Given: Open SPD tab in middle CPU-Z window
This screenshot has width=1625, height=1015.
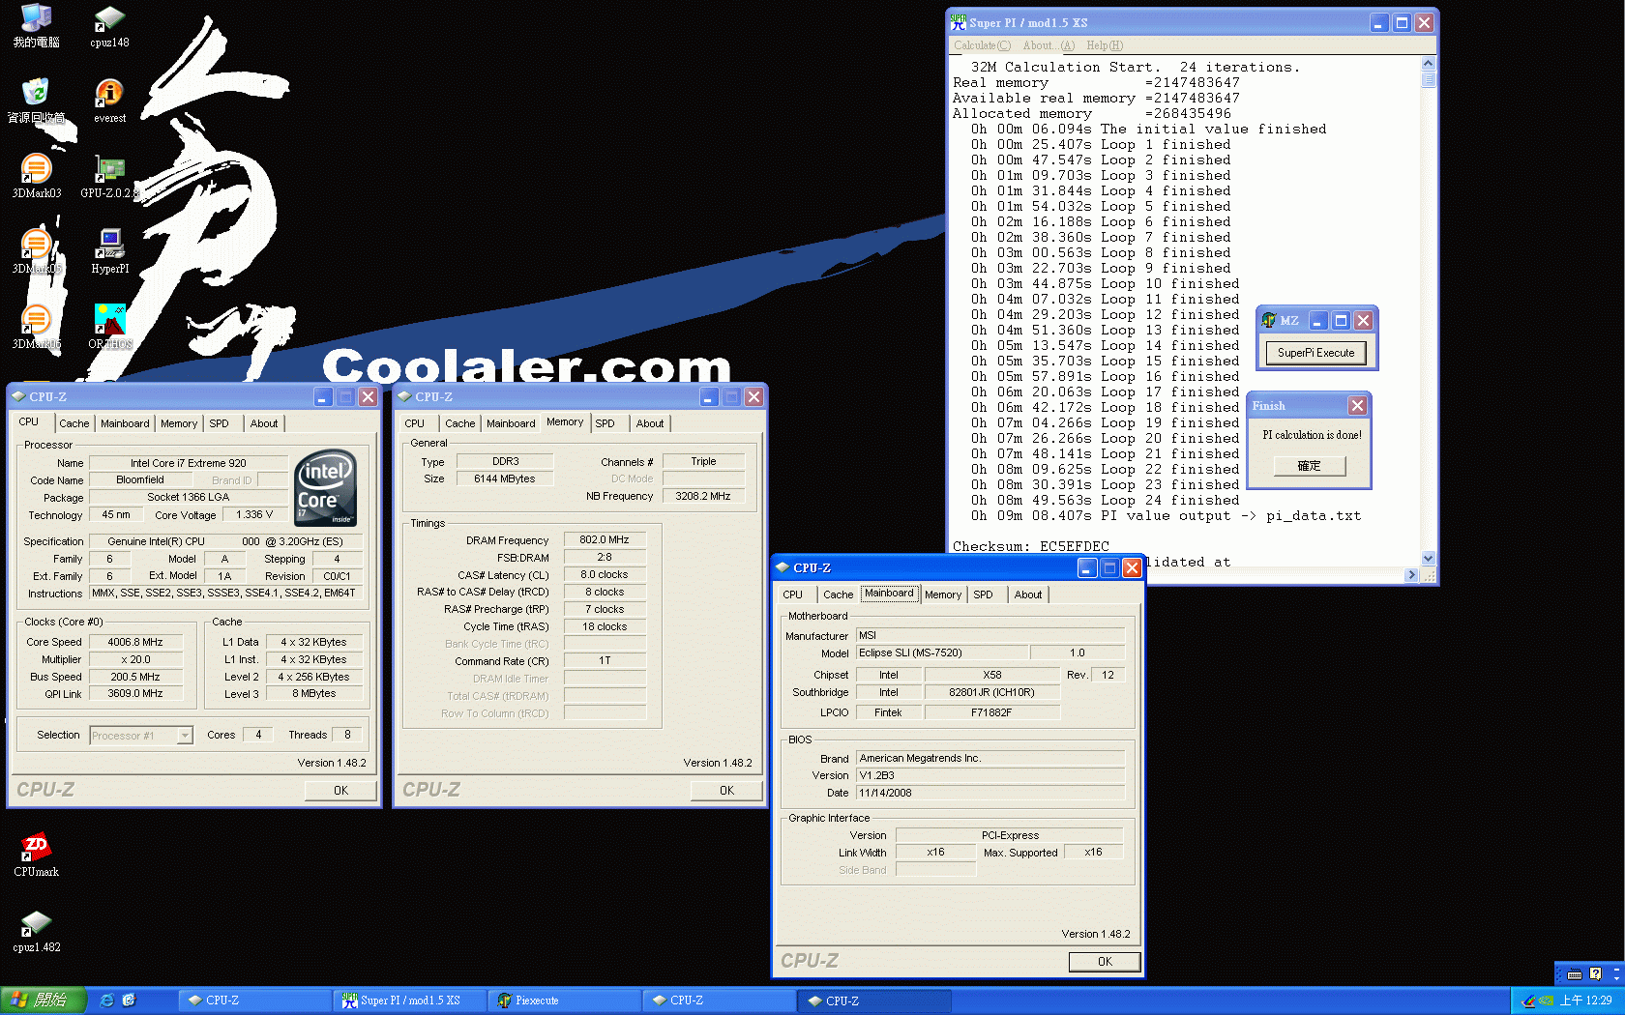Looking at the screenshot, I should 605,423.
